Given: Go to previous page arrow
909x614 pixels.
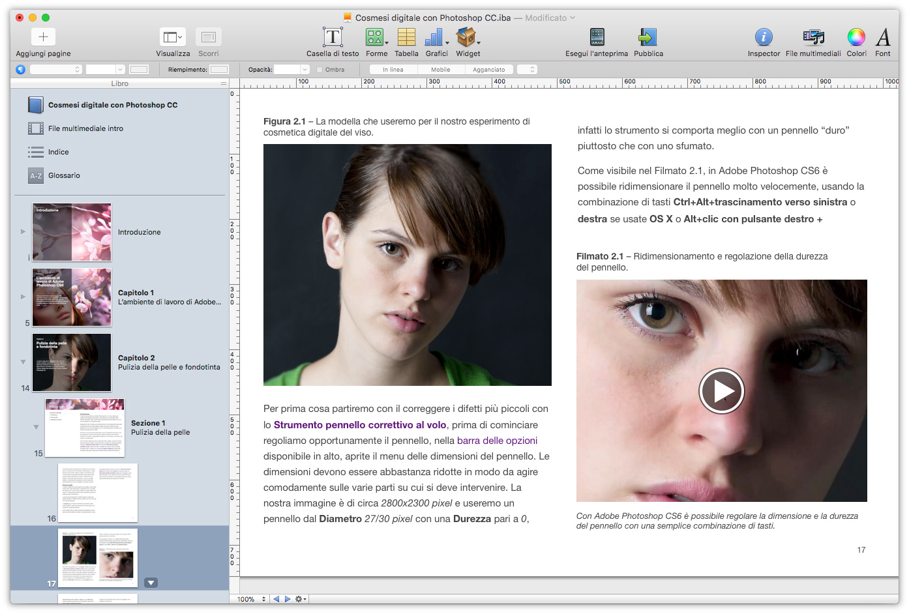Looking at the screenshot, I should 276,599.
